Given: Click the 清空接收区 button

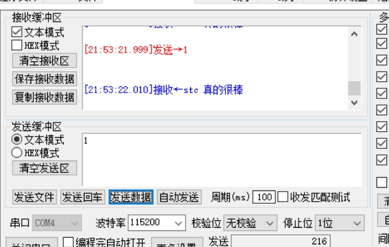Looking at the screenshot, I should pyautogui.click(x=45, y=61).
